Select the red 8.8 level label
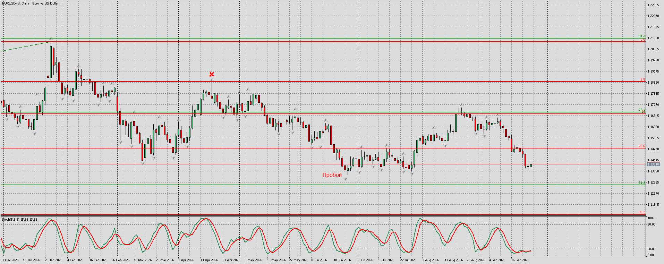664x264 pixels. pyautogui.click(x=643, y=79)
